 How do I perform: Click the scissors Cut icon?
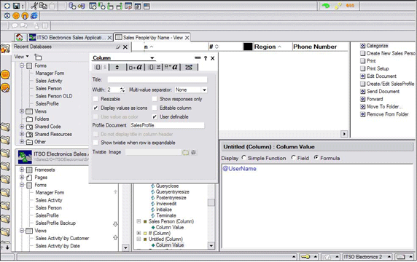click(x=34, y=6)
